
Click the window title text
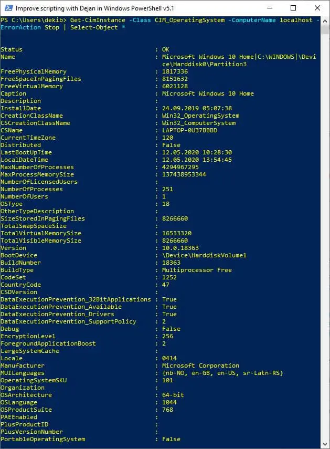tap(94, 8)
